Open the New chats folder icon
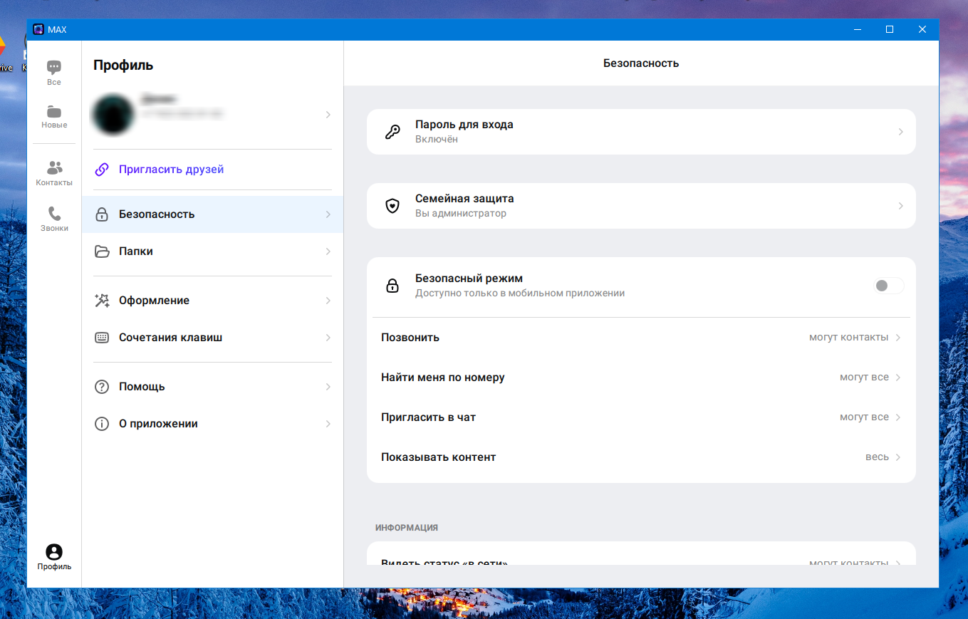The height and width of the screenshot is (619, 968). pyautogui.click(x=54, y=112)
